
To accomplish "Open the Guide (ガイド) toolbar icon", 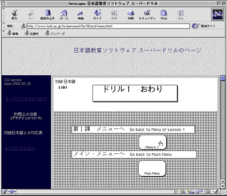I will [97, 14].
